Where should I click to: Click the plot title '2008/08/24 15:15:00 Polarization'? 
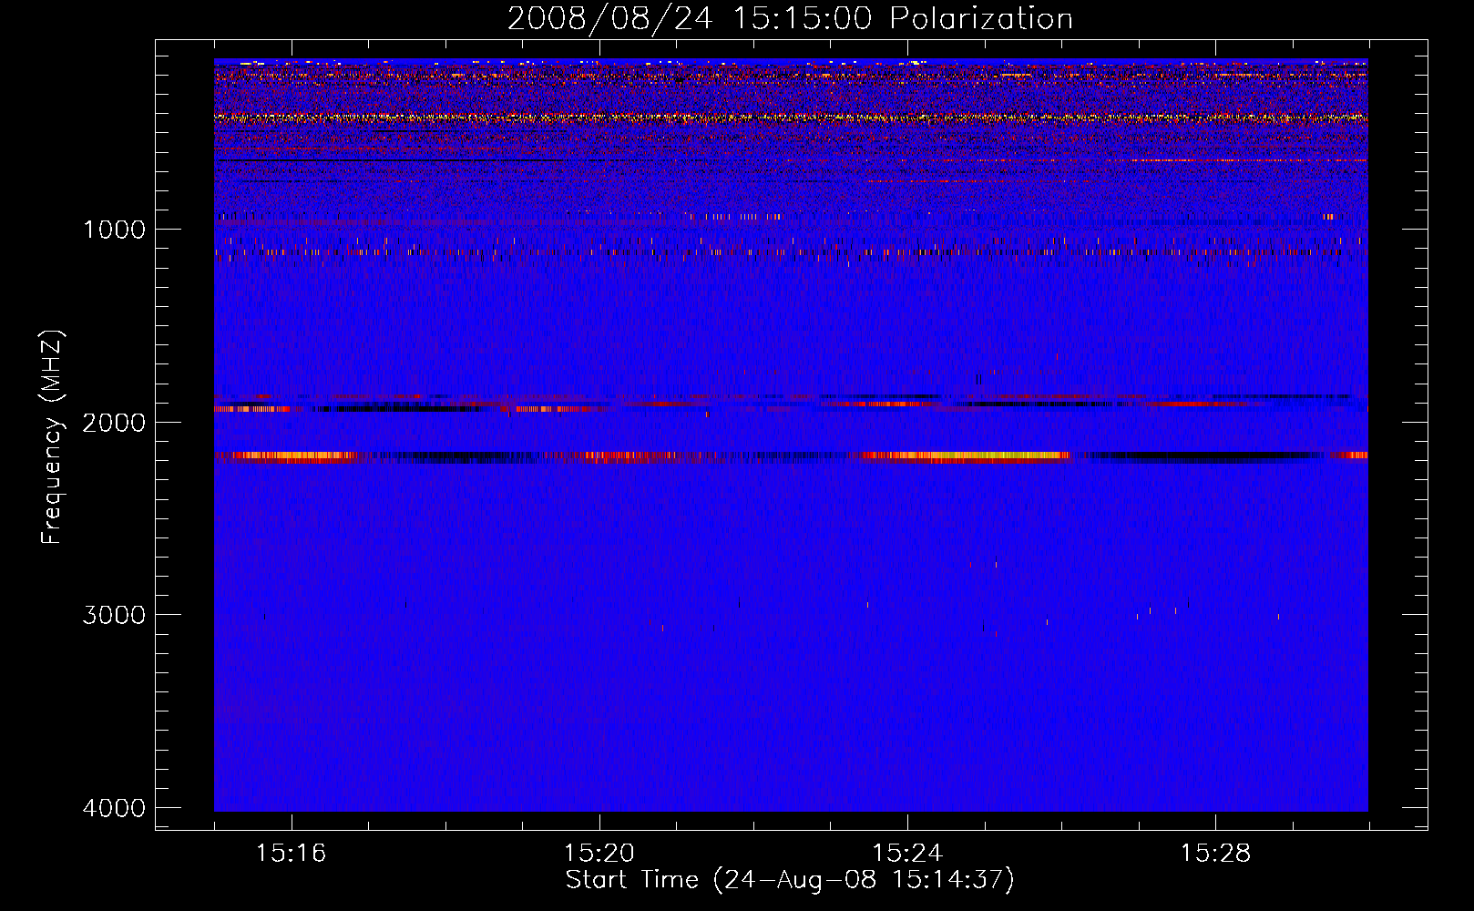[790, 18]
